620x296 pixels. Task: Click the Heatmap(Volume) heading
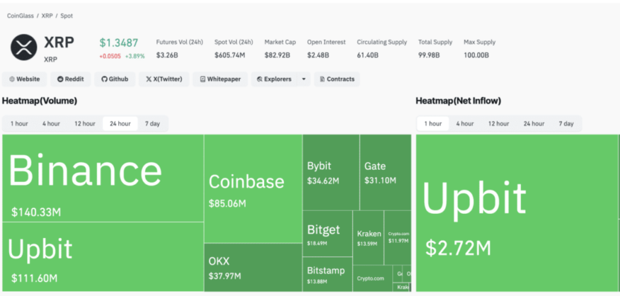pos(39,101)
